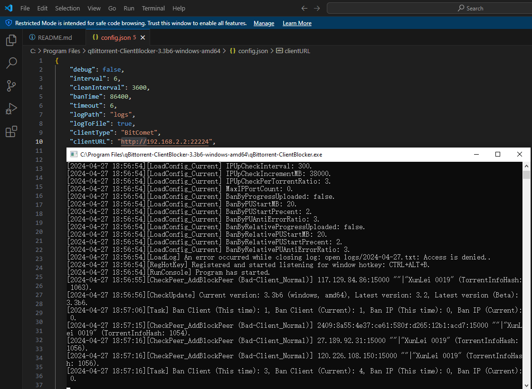This screenshot has width=532, height=389.
Task: Open the Program Files breadcrumb
Action: (x=61, y=51)
